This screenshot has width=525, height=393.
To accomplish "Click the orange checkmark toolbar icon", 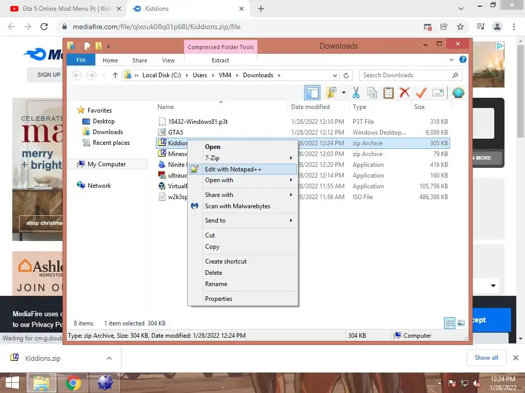I will [421, 93].
